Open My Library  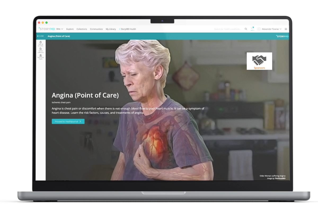point(111,29)
